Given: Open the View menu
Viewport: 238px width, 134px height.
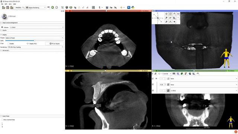Looking at the screenshot, I should tap(10, 4).
